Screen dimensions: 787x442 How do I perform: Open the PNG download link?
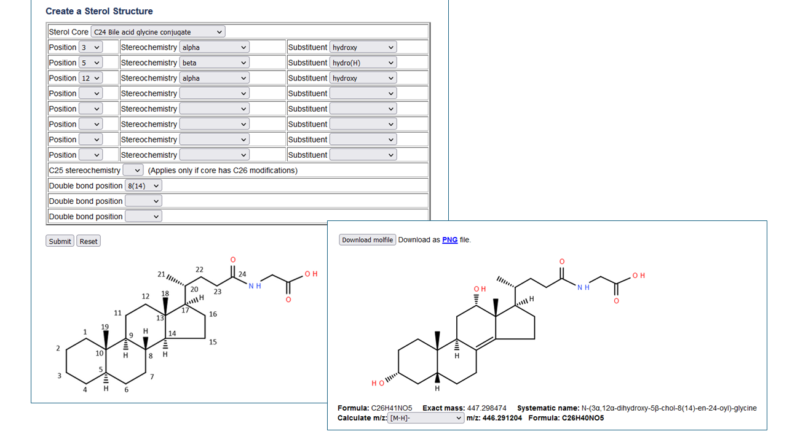point(449,240)
